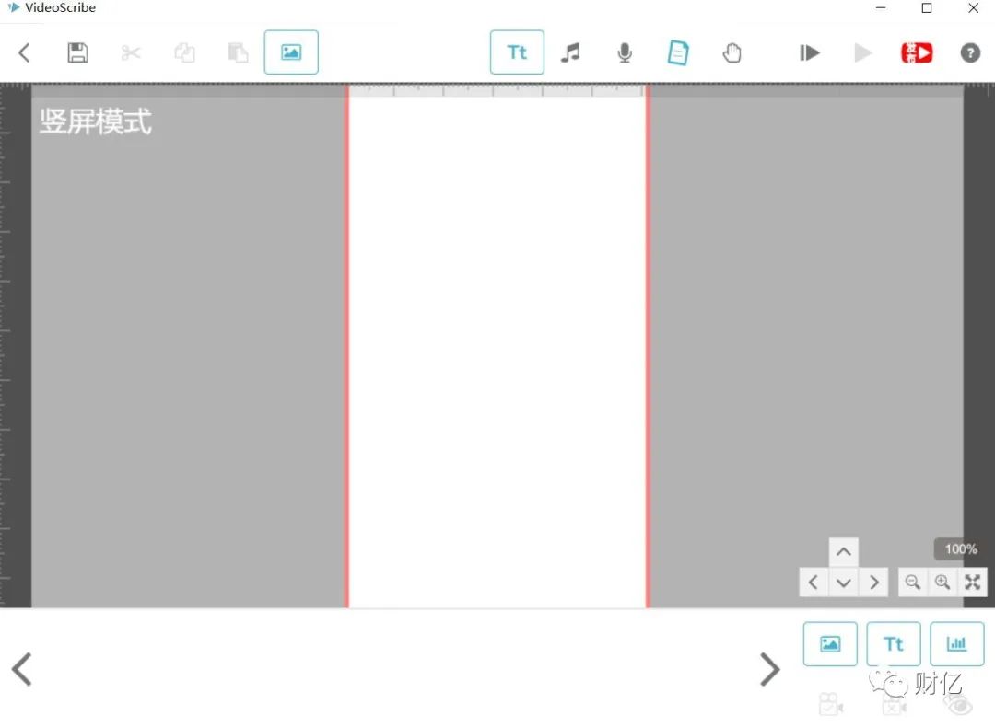Image resolution: width=995 pixels, height=727 pixels.
Task: Click the red publish video button
Action: point(917,52)
